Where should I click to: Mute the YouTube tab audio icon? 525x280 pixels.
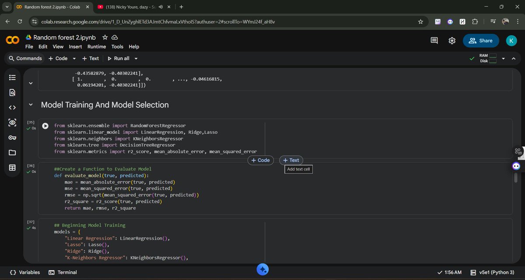(161, 7)
